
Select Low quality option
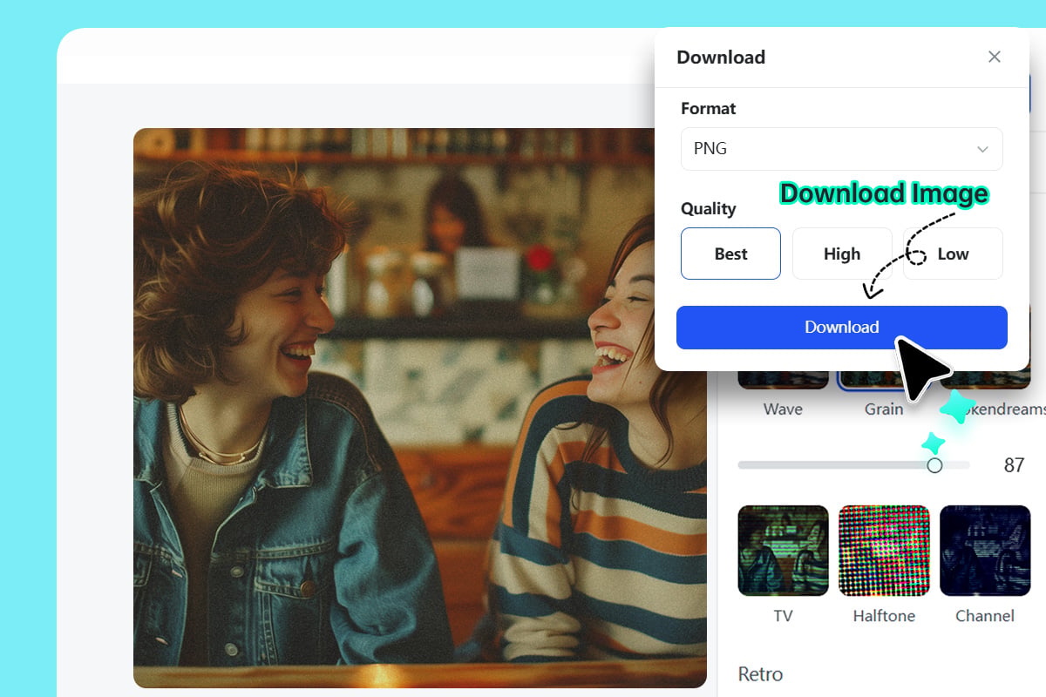click(953, 254)
